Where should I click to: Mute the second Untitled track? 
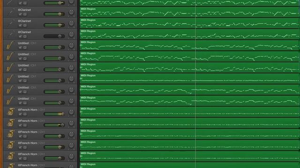tap(20, 58)
